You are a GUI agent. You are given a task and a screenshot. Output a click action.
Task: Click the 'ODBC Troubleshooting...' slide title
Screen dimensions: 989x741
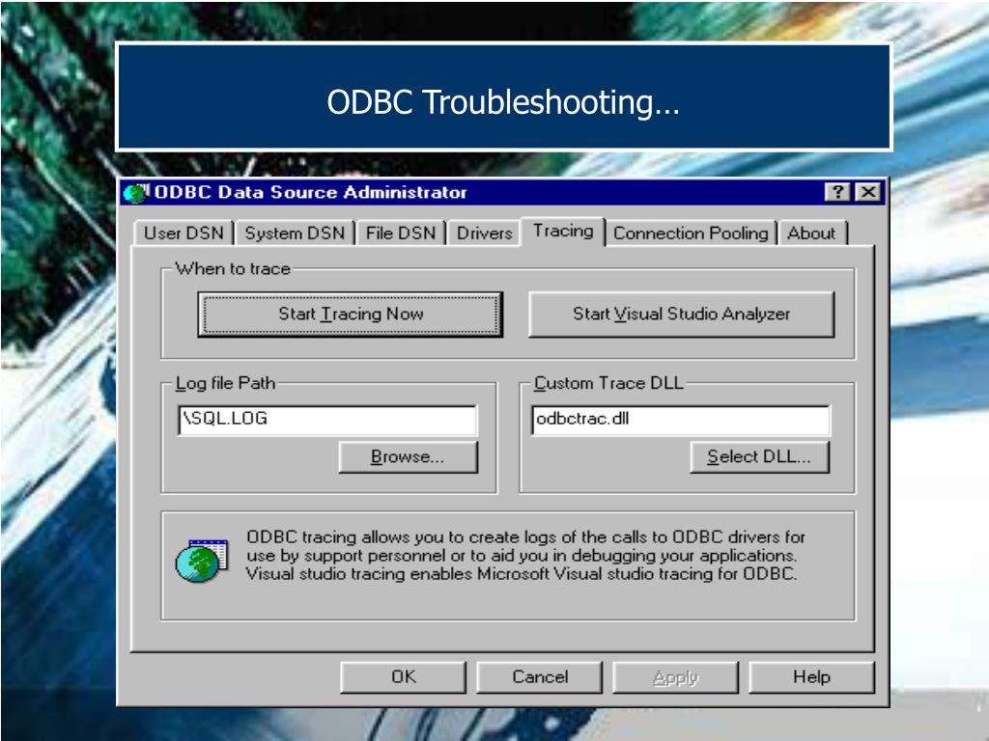(502, 102)
